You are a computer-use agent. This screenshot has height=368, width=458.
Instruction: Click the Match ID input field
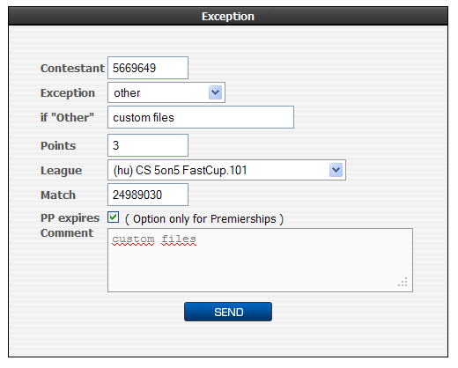[148, 195]
